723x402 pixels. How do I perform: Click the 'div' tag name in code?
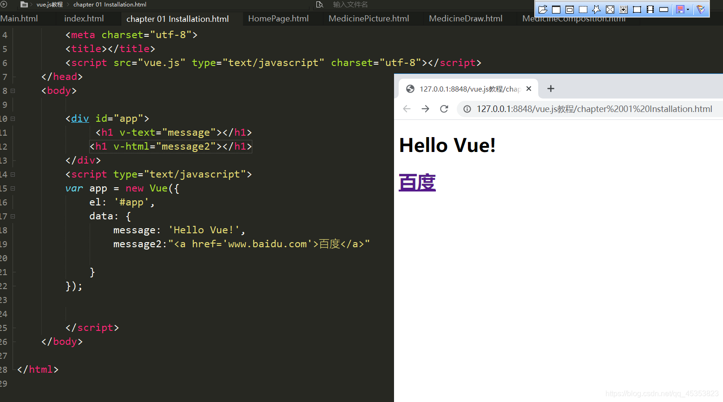pos(80,119)
